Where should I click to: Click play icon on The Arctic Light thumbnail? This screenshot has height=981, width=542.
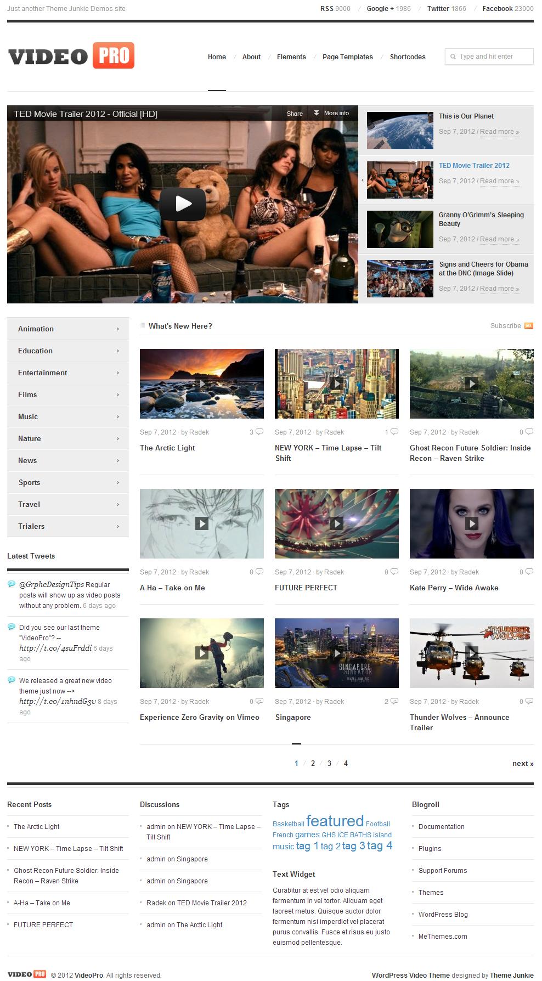point(202,384)
